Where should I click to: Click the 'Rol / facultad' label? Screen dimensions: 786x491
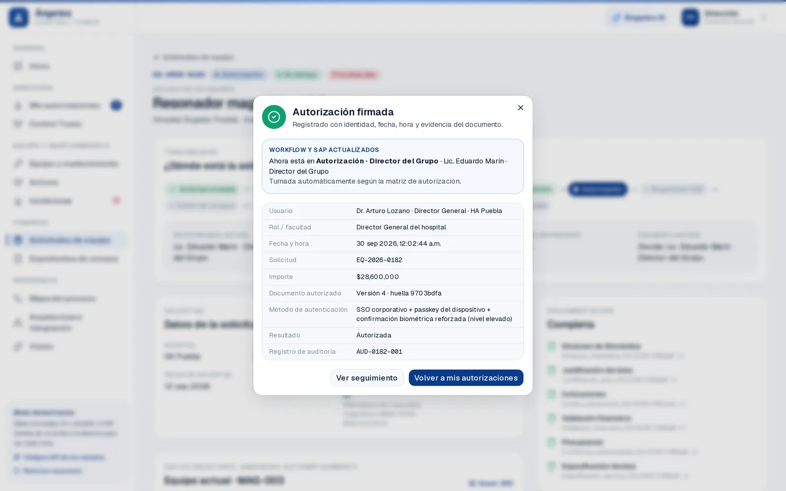(290, 227)
